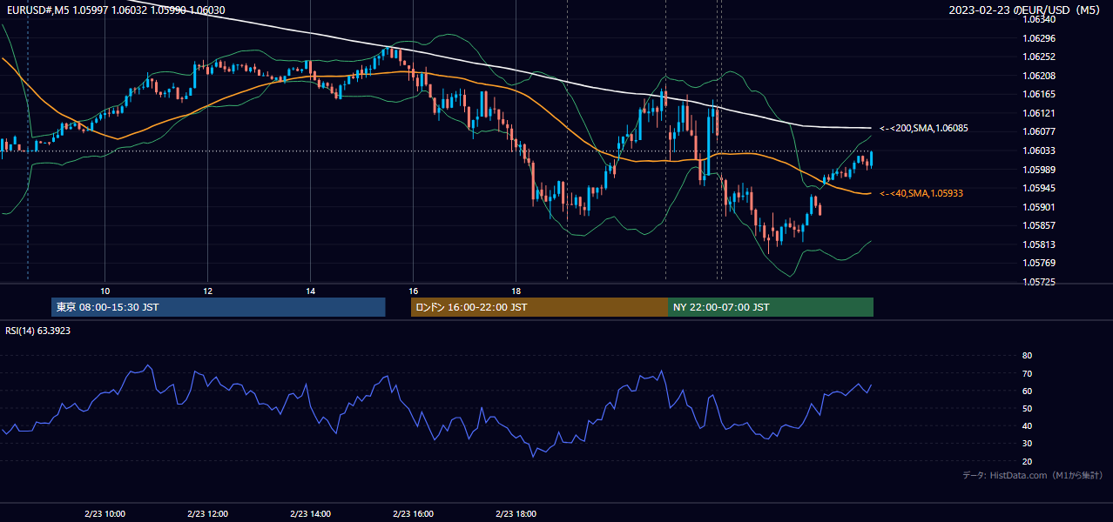Image resolution: width=1113 pixels, height=522 pixels.
Task: Click the NY 22:00-07:00 JST session bar
Action: click(771, 307)
